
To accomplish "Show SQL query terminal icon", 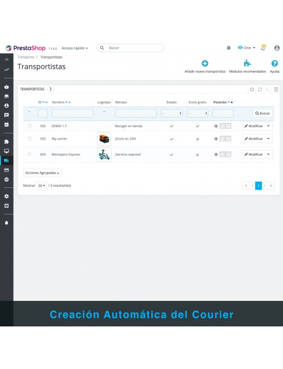I will [x=268, y=90].
